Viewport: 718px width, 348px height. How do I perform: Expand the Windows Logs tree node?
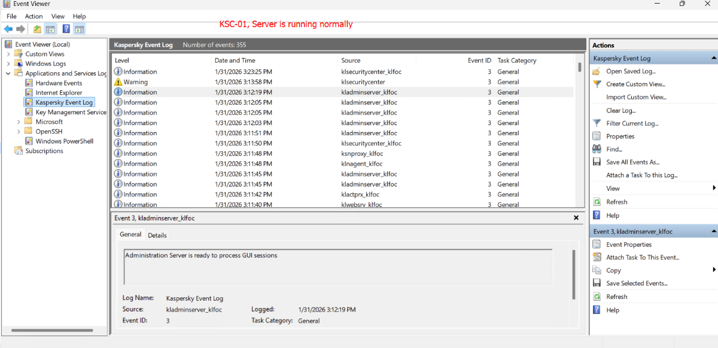(8, 63)
